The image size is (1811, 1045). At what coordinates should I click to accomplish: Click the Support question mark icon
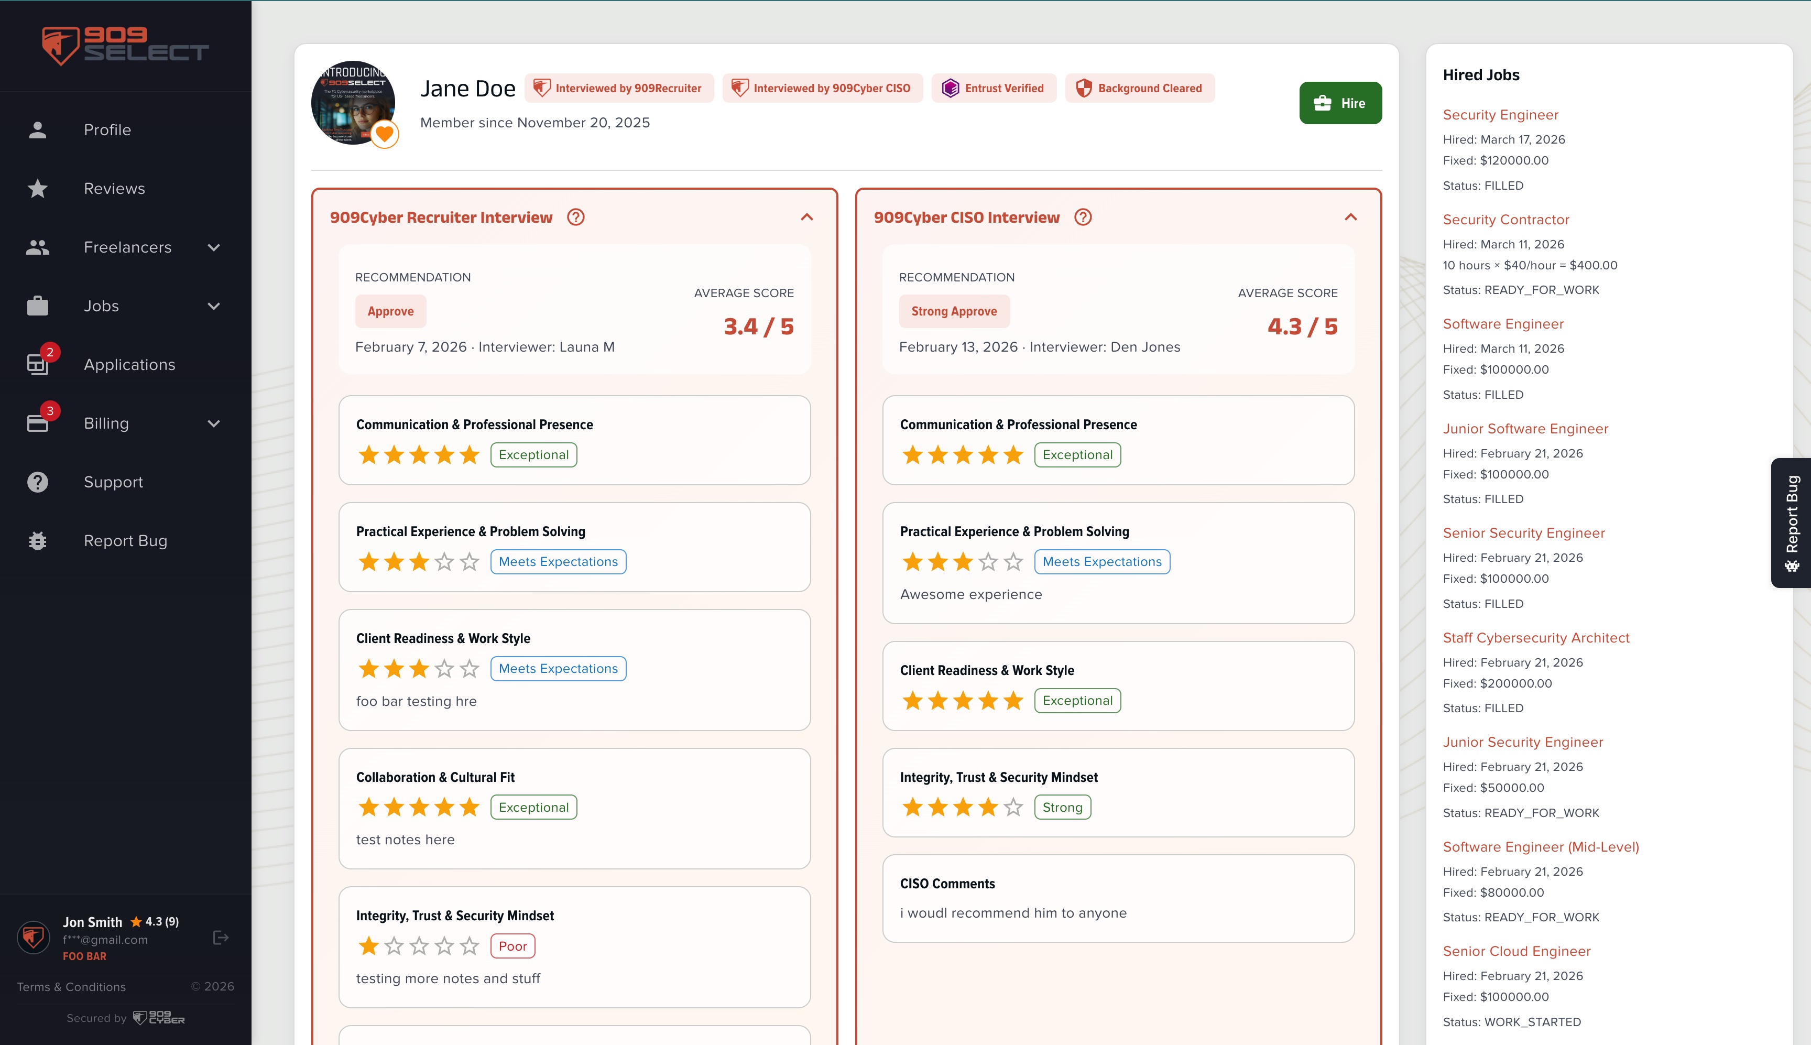[37, 482]
